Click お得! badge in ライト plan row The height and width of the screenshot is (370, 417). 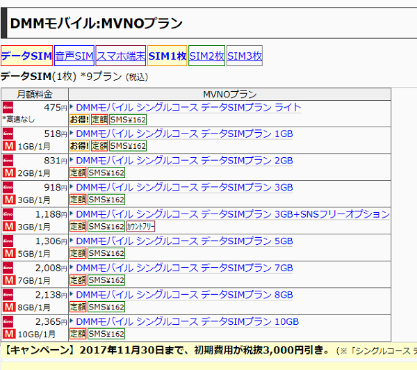tap(79, 120)
